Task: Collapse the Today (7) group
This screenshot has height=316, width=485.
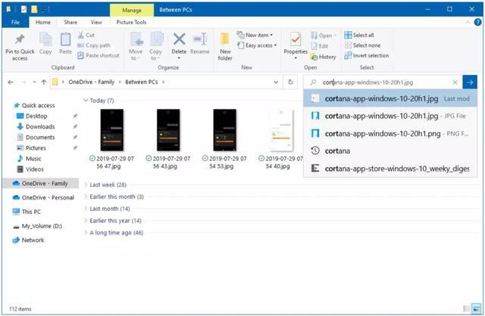Action: tap(86, 101)
